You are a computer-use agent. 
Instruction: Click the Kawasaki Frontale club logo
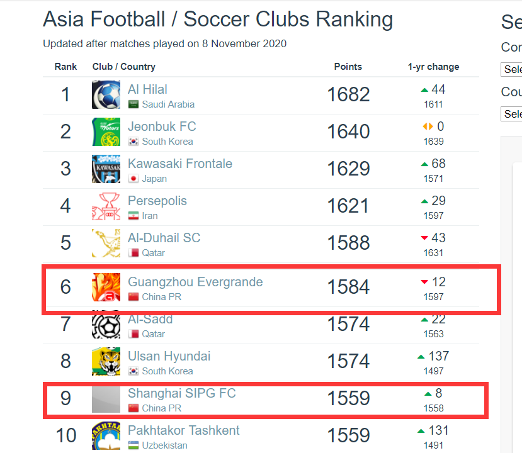point(106,169)
